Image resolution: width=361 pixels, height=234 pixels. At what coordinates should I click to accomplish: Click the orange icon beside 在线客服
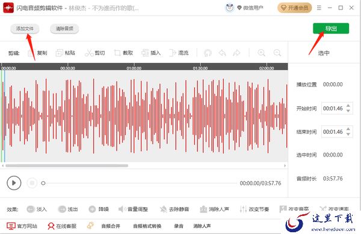90,225
